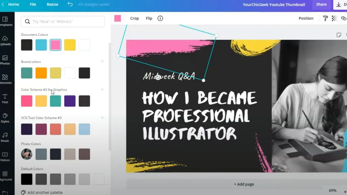Select slate gray in Photo Colors
The width and height of the screenshot is (347, 195).
coord(41,154)
